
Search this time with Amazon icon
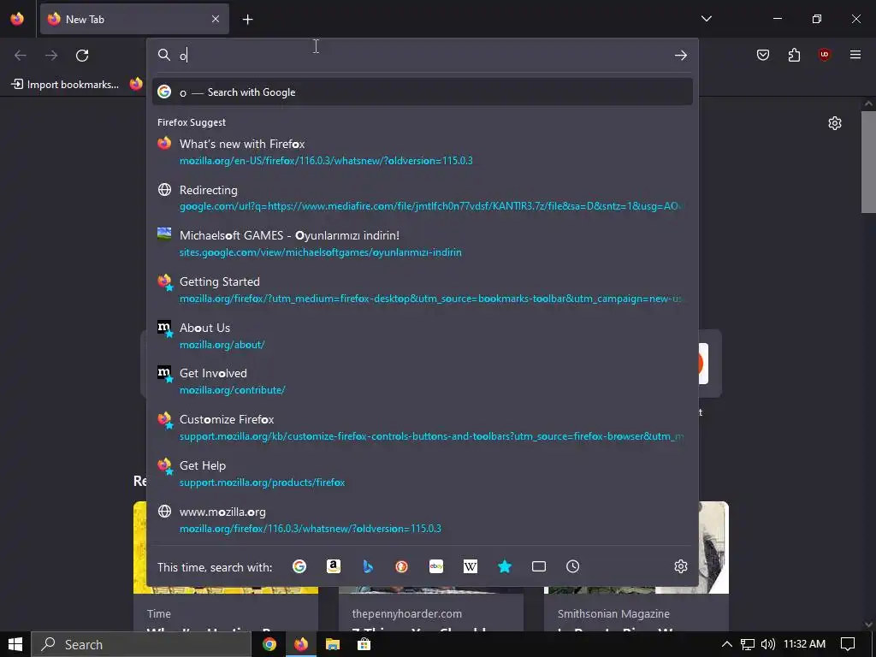point(334,566)
